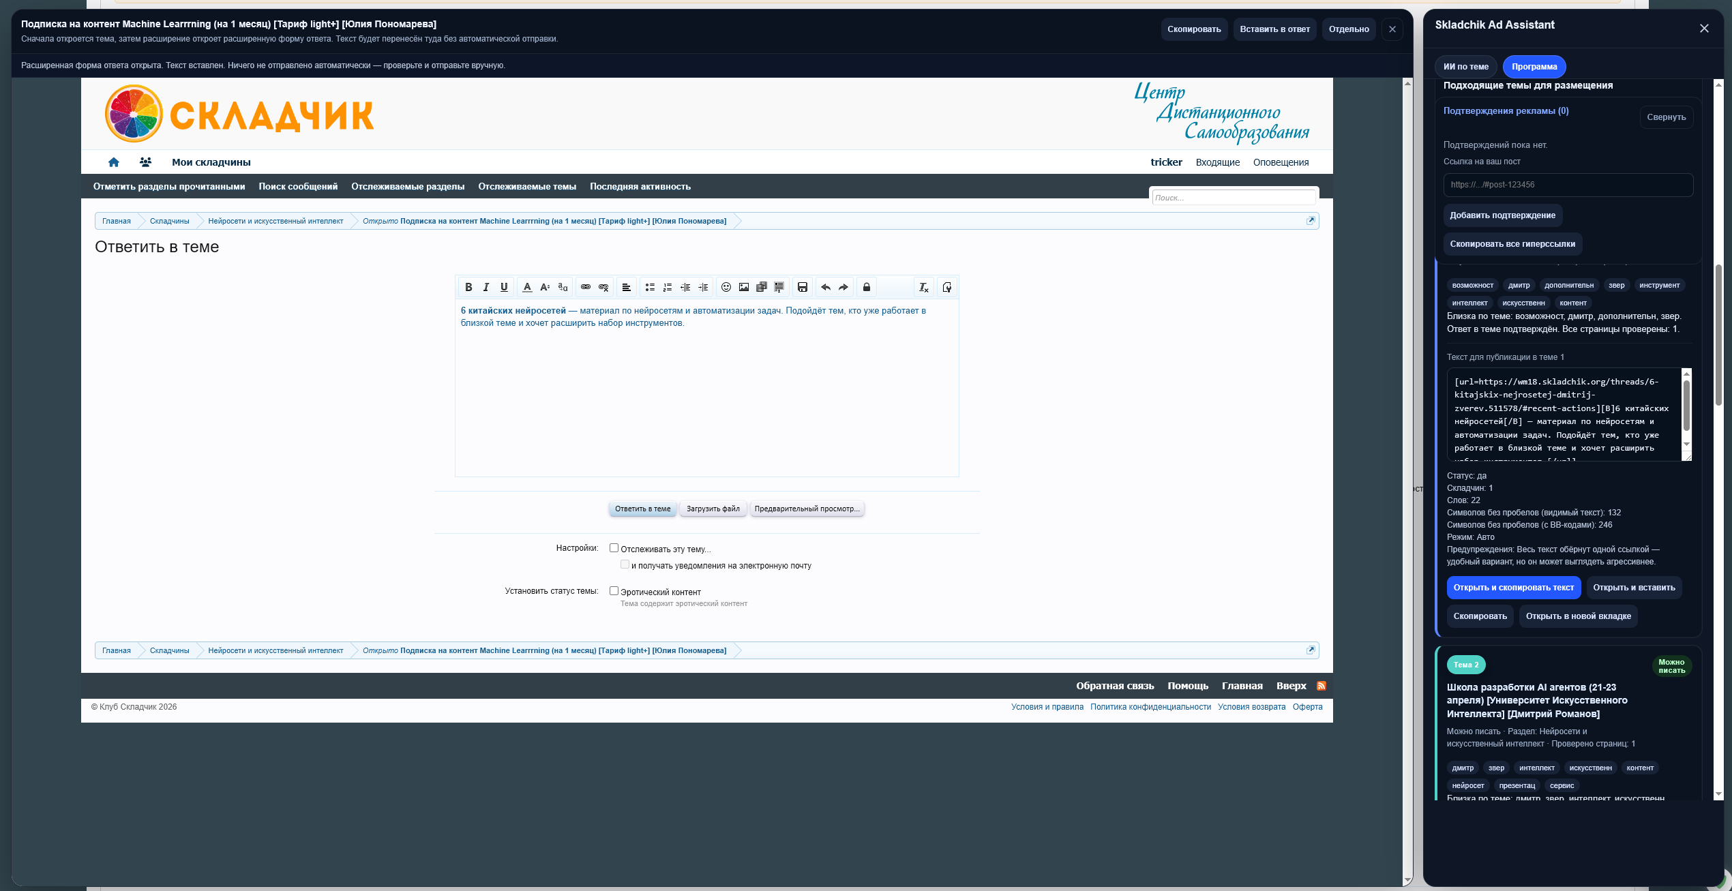Collapse confirmations with 'Свернуть' button
This screenshot has height=891, width=1732.
click(x=1666, y=117)
